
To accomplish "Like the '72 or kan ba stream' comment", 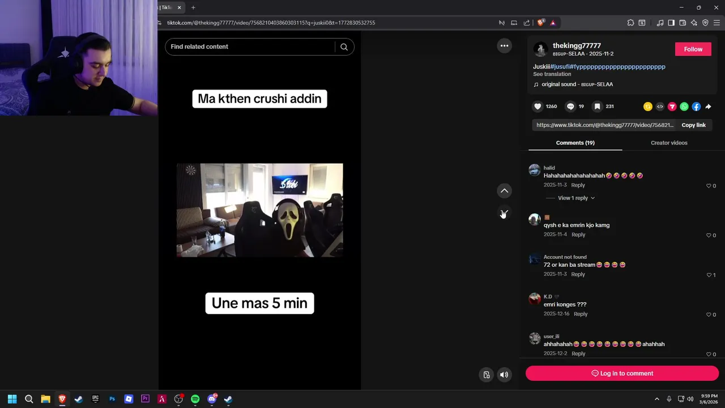I will pyautogui.click(x=709, y=275).
